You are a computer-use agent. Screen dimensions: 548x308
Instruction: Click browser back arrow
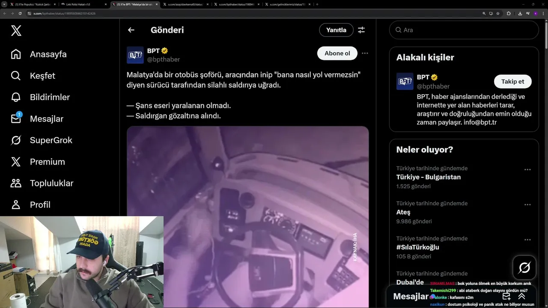point(5,13)
